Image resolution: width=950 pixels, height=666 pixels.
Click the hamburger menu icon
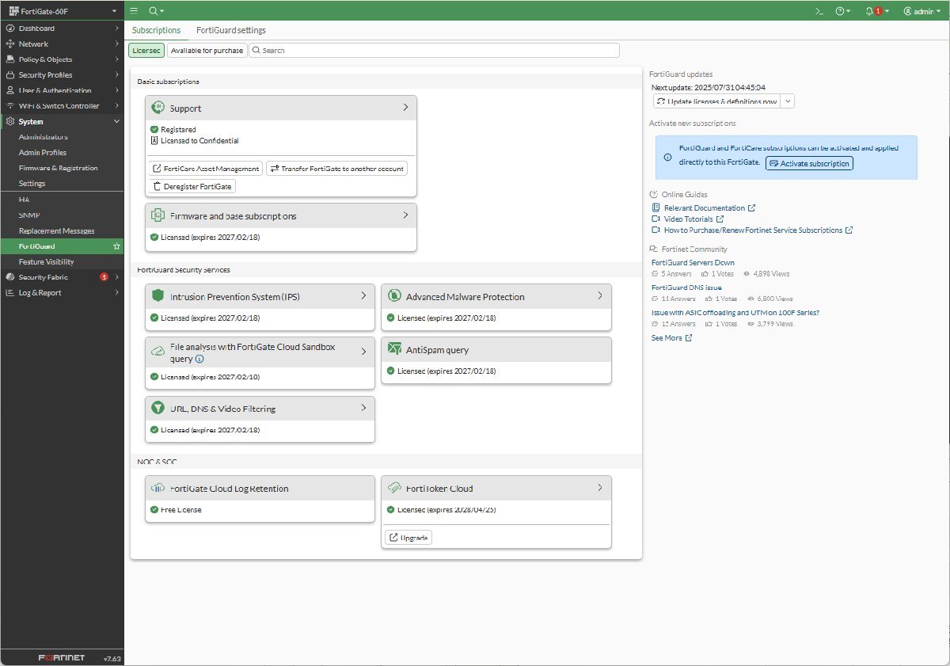[x=134, y=11]
